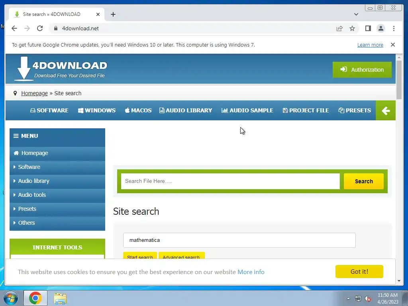Click the Start search button
The image size is (408, 306).
pyautogui.click(x=140, y=255)
